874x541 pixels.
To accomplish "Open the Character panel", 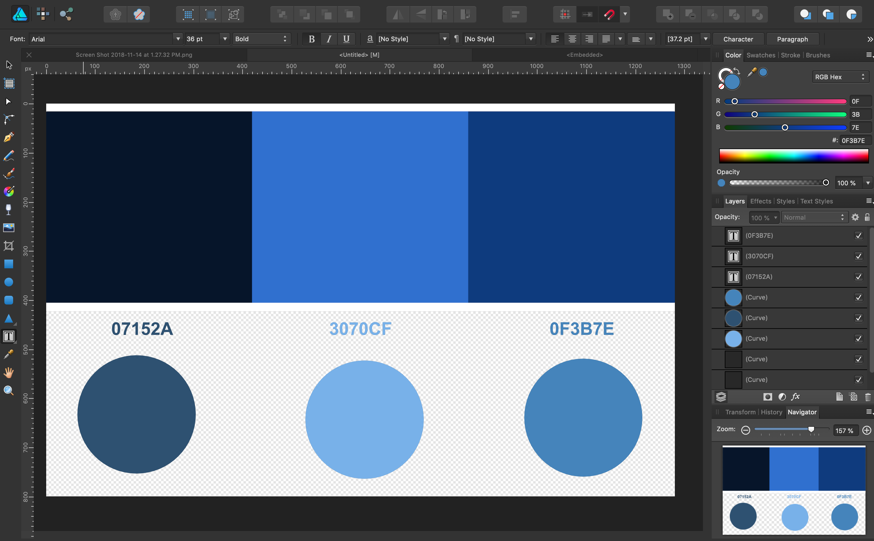I will coord(738,39).
